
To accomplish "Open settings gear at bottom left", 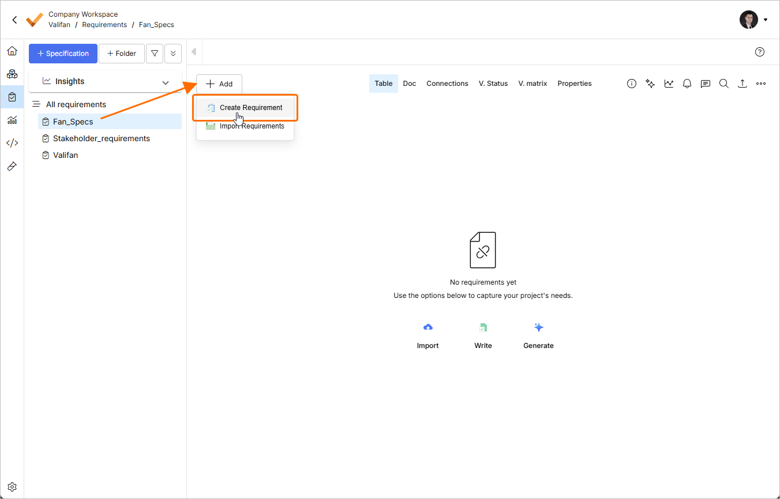I will coord(12,487).
